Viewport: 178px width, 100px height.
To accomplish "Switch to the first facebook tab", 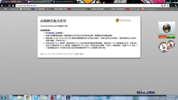I will coord(13,2).
